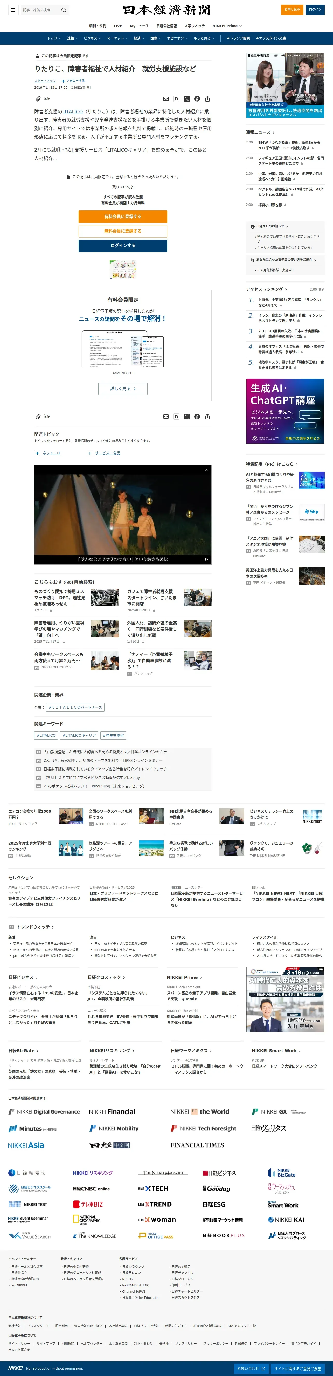The height and width of the screenshot is (1376, 333).
Task: Open NIKKEI Tech Foresight logo link
Action: [204, 1128]
